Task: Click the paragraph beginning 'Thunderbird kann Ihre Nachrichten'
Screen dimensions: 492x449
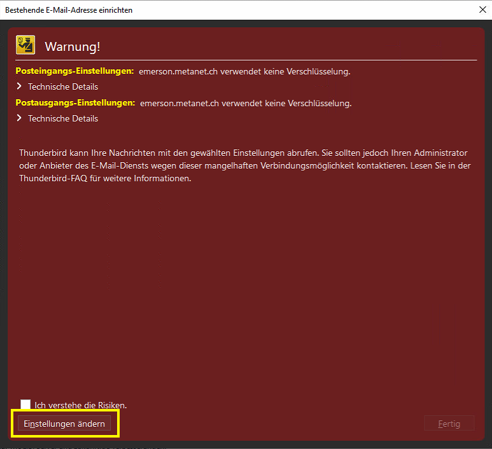Action: (x=243, y=166)
